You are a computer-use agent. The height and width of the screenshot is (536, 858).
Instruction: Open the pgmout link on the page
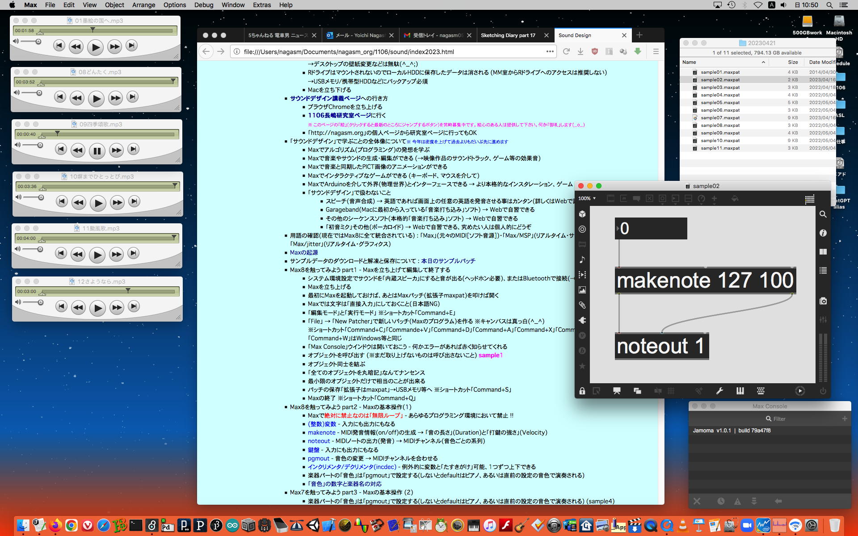click(x=318, y=458)
